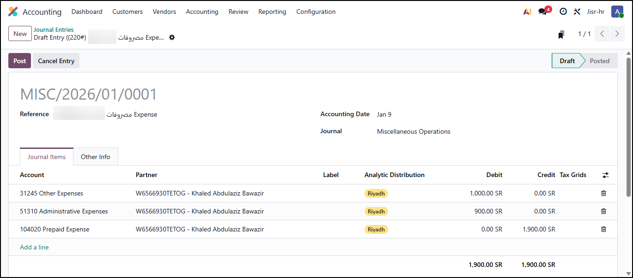Open the debug tools wrench icon
Image resolution: width=633 pixels, height=278 pixels.
click(x=577, y=12)
